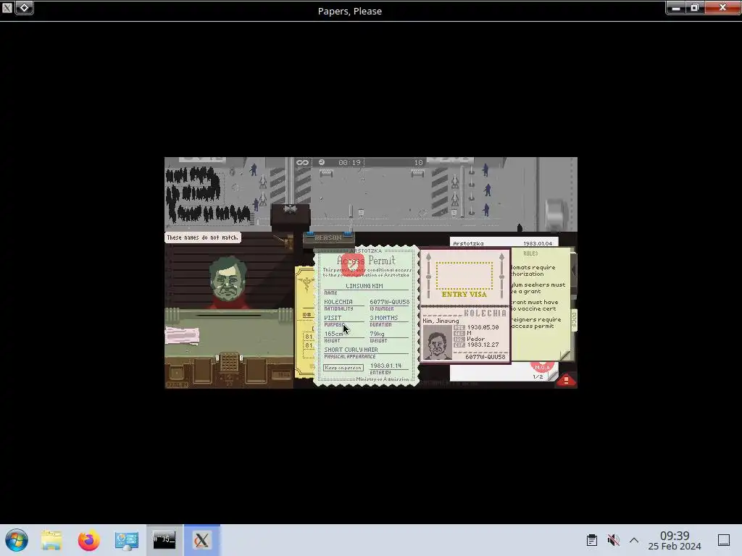Open File Explorer from the taskbar

click(51, 540)
